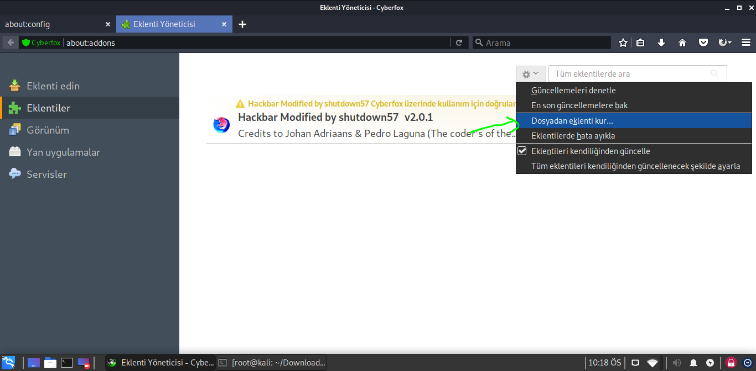Open the notification bell tray icon
Image resolution: width=756 pixels, height=371 pixels.
(693, 363)
